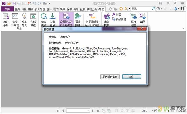Click the 告诉我 lightbulb icon
This screenshot has height=114, width=187.
point(110,9)
